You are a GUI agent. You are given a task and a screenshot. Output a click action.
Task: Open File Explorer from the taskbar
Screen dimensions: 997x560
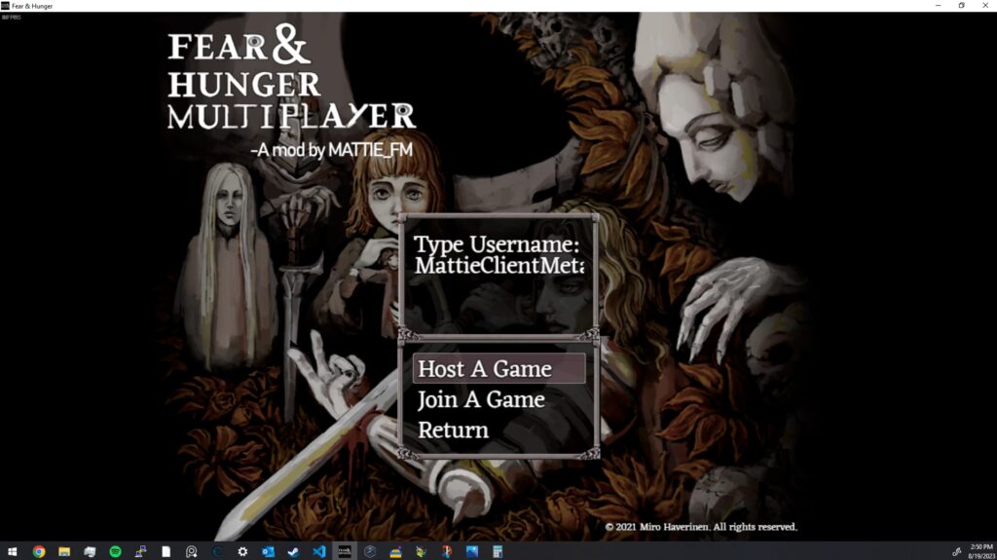tap(64, 552)
